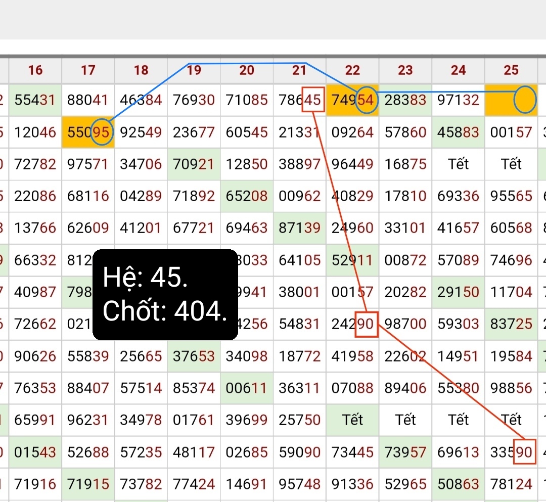Click cell 23677
Viewport: 546px width, 502px height.
194,132
